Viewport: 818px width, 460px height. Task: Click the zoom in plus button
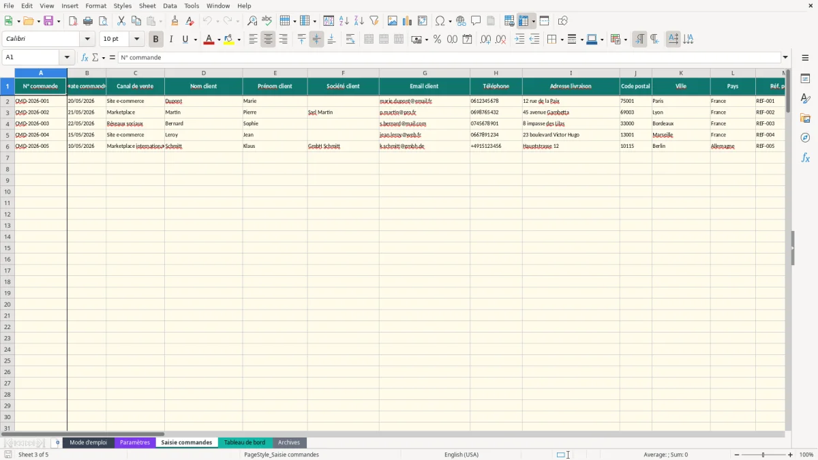pos(791,455)
